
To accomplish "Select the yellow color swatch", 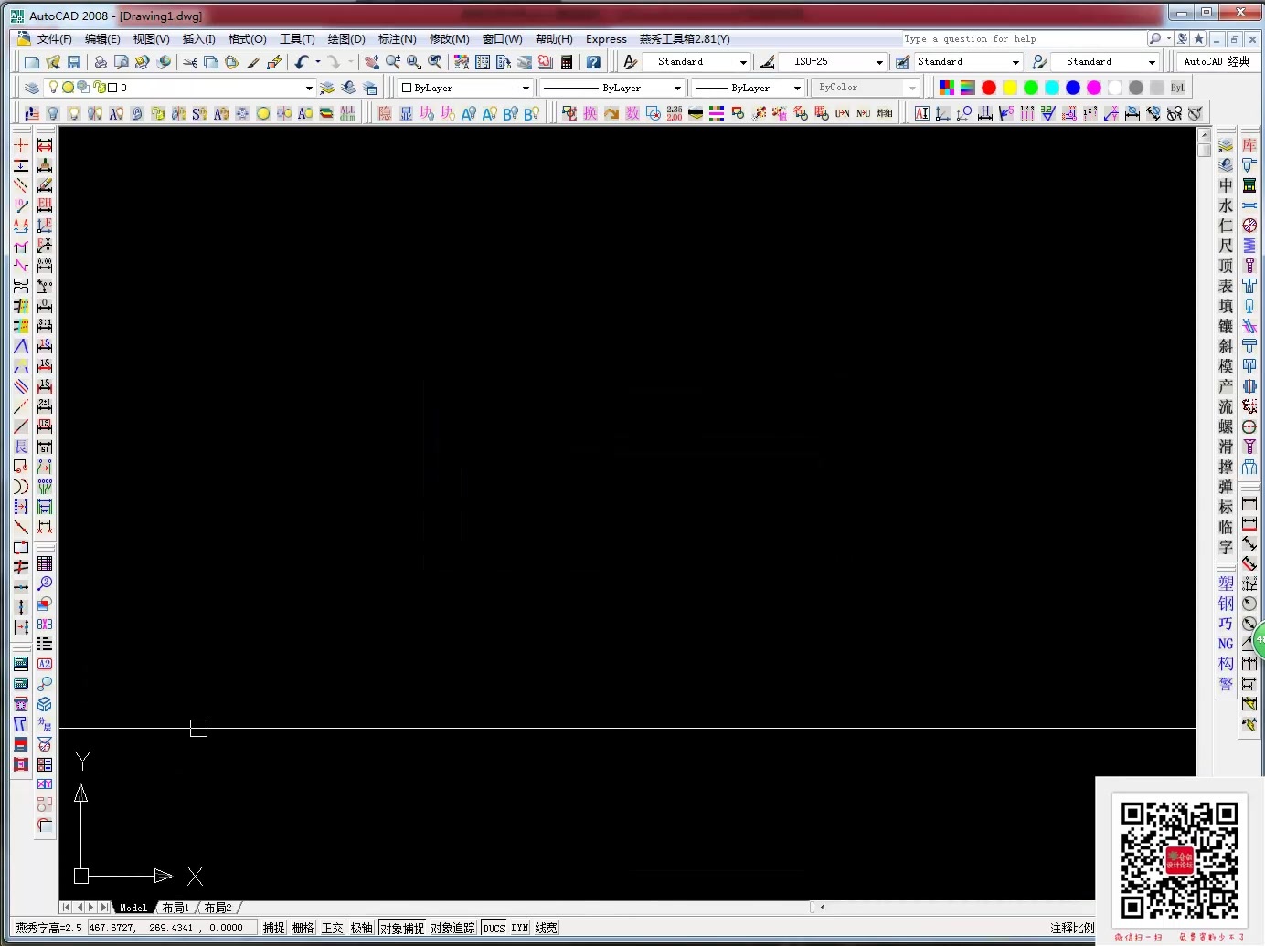I will point(1010,88).
